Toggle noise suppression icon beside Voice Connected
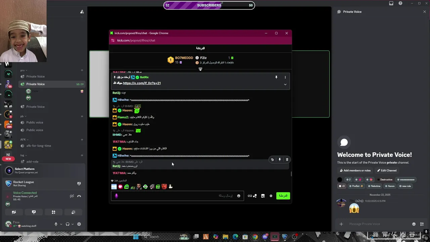The height and width of the screenshot is (242, 430). click(72, 196)
